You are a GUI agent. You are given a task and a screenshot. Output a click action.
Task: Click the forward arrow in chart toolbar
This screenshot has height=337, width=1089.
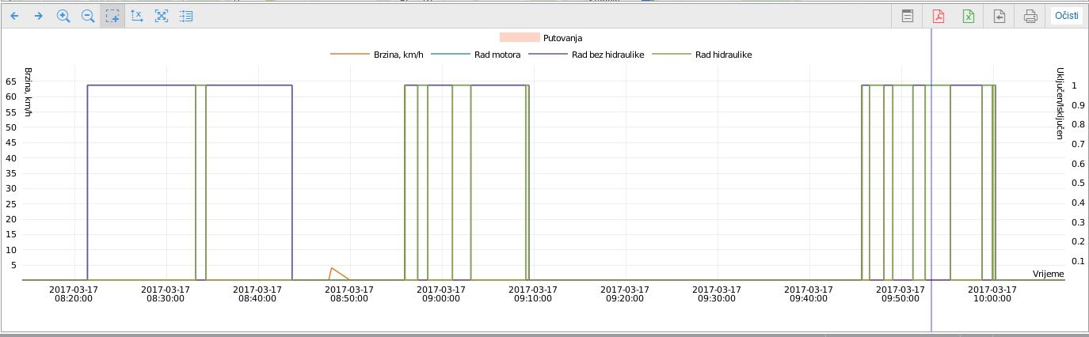[38, 16]
